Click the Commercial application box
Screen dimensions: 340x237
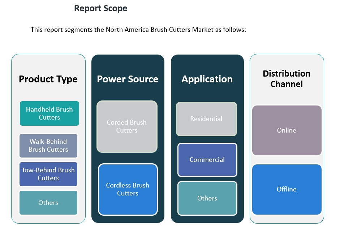207,160
